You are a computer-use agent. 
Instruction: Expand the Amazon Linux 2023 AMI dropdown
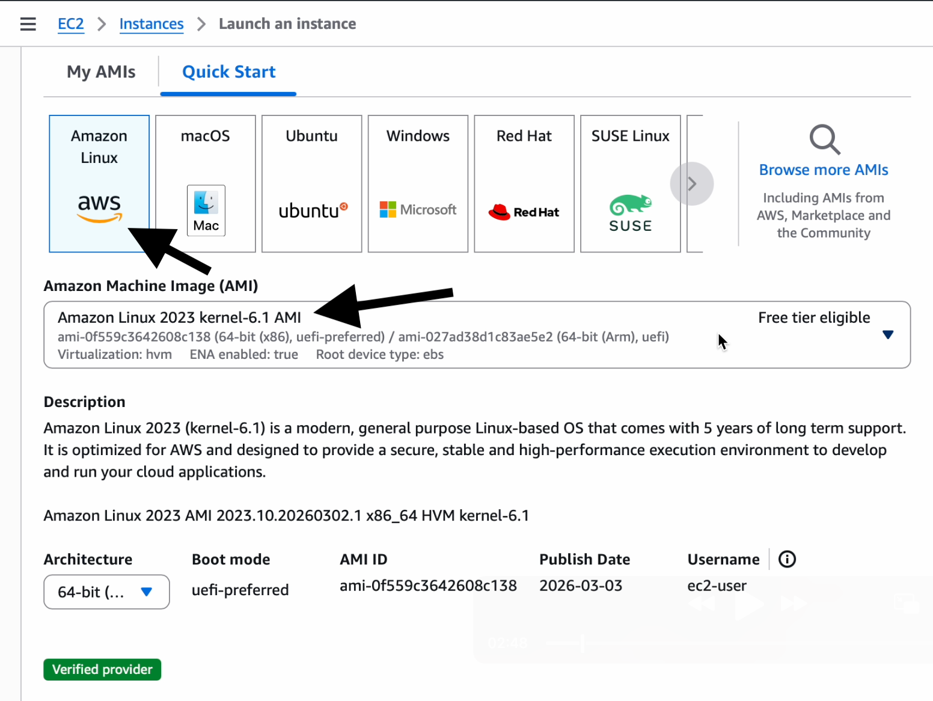point(477,335)
